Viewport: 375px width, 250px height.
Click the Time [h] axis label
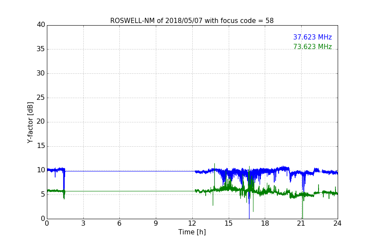point(192,232)
